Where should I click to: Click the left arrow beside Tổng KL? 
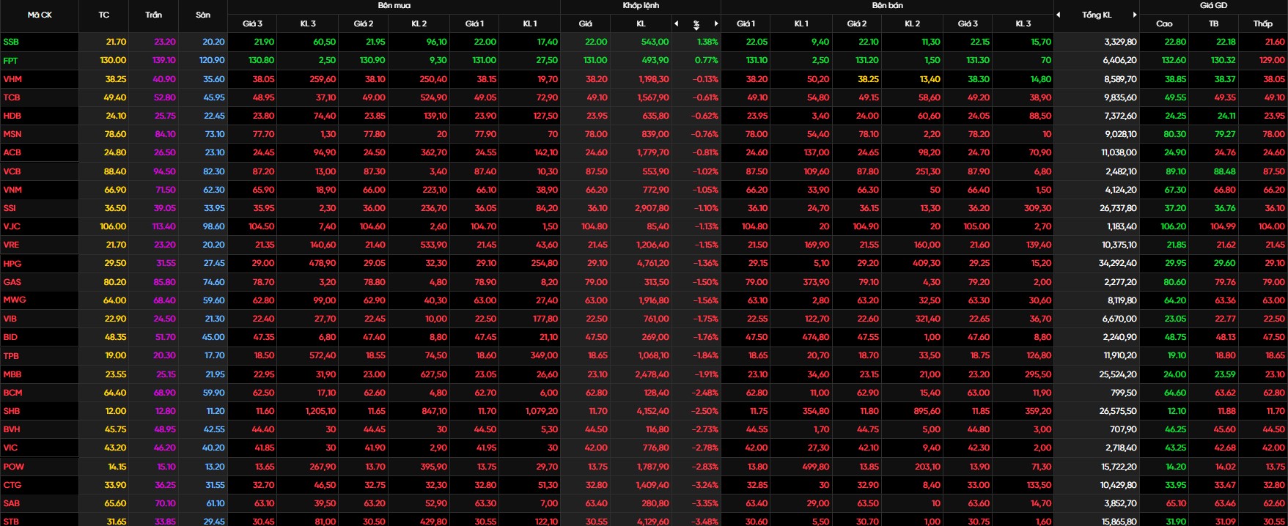(1059, 15)
